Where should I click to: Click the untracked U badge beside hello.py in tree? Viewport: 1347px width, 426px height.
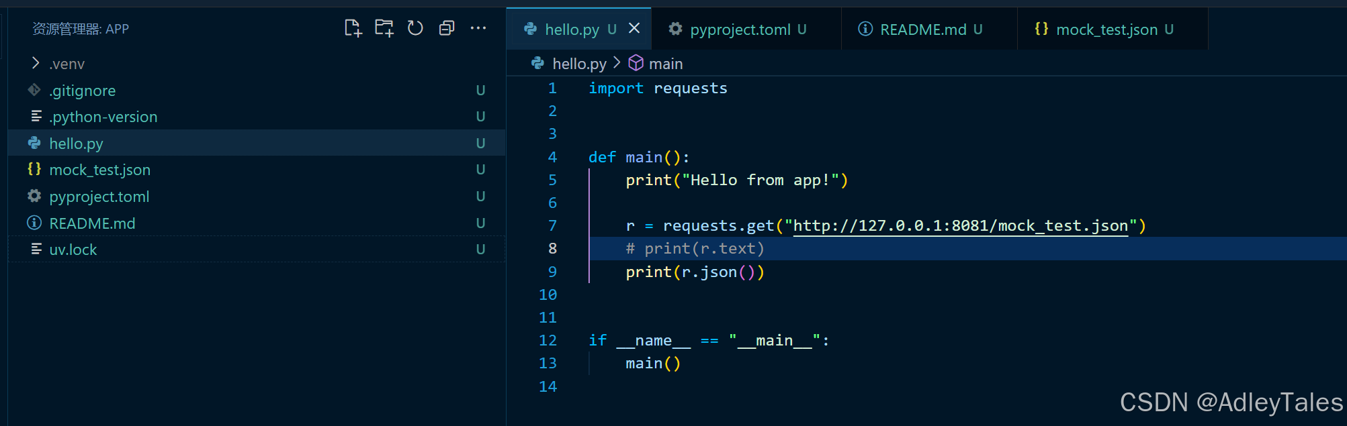click(x=480, y=143)
